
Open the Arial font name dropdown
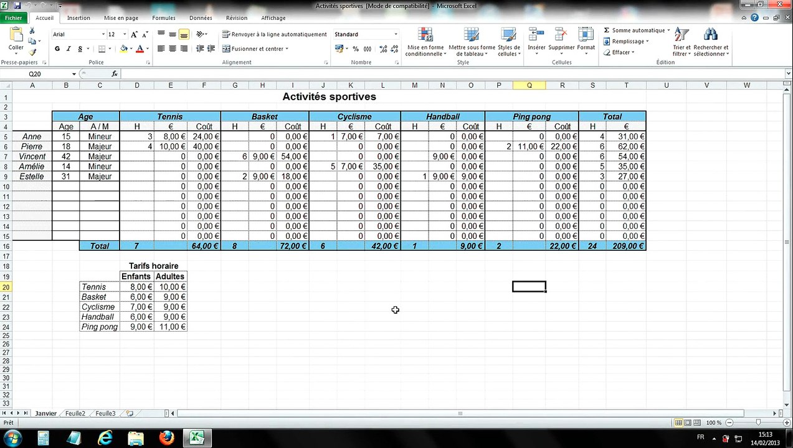coord(103,34)
